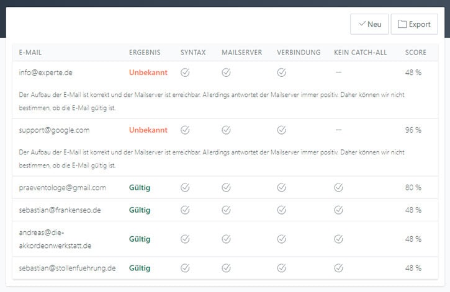Click the Neu button
The width and height of the screenshot is (450, 292).
coord(369,24)
